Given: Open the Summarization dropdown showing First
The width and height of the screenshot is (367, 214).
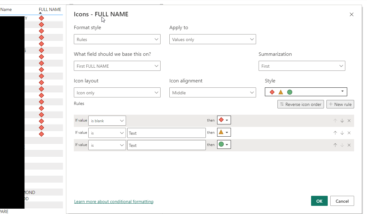Looking at the screenshot, I should click(x=302, y=66).
